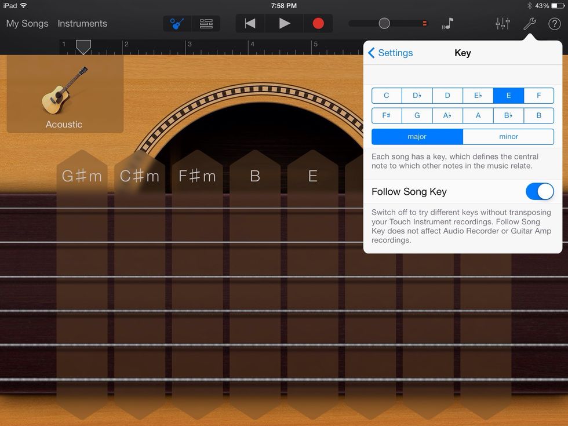This screenshot has height=426, width=568.
Task: Open GarageBand help with the question mark icon
Action: [x=555, y=24]
